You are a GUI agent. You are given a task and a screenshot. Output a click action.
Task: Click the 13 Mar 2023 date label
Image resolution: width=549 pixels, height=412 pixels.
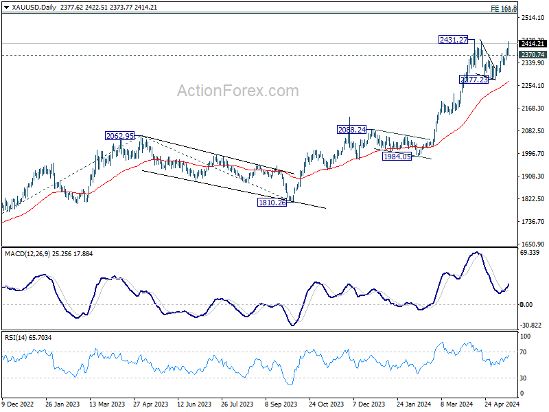[x=107, y=404]
